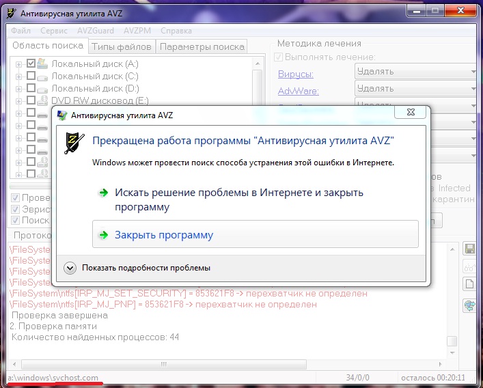Image resolution: width=483 pixels, height=388 pixels.
Task: Expand the Локальный диск (A:) tree node
Action: [19, 64]
